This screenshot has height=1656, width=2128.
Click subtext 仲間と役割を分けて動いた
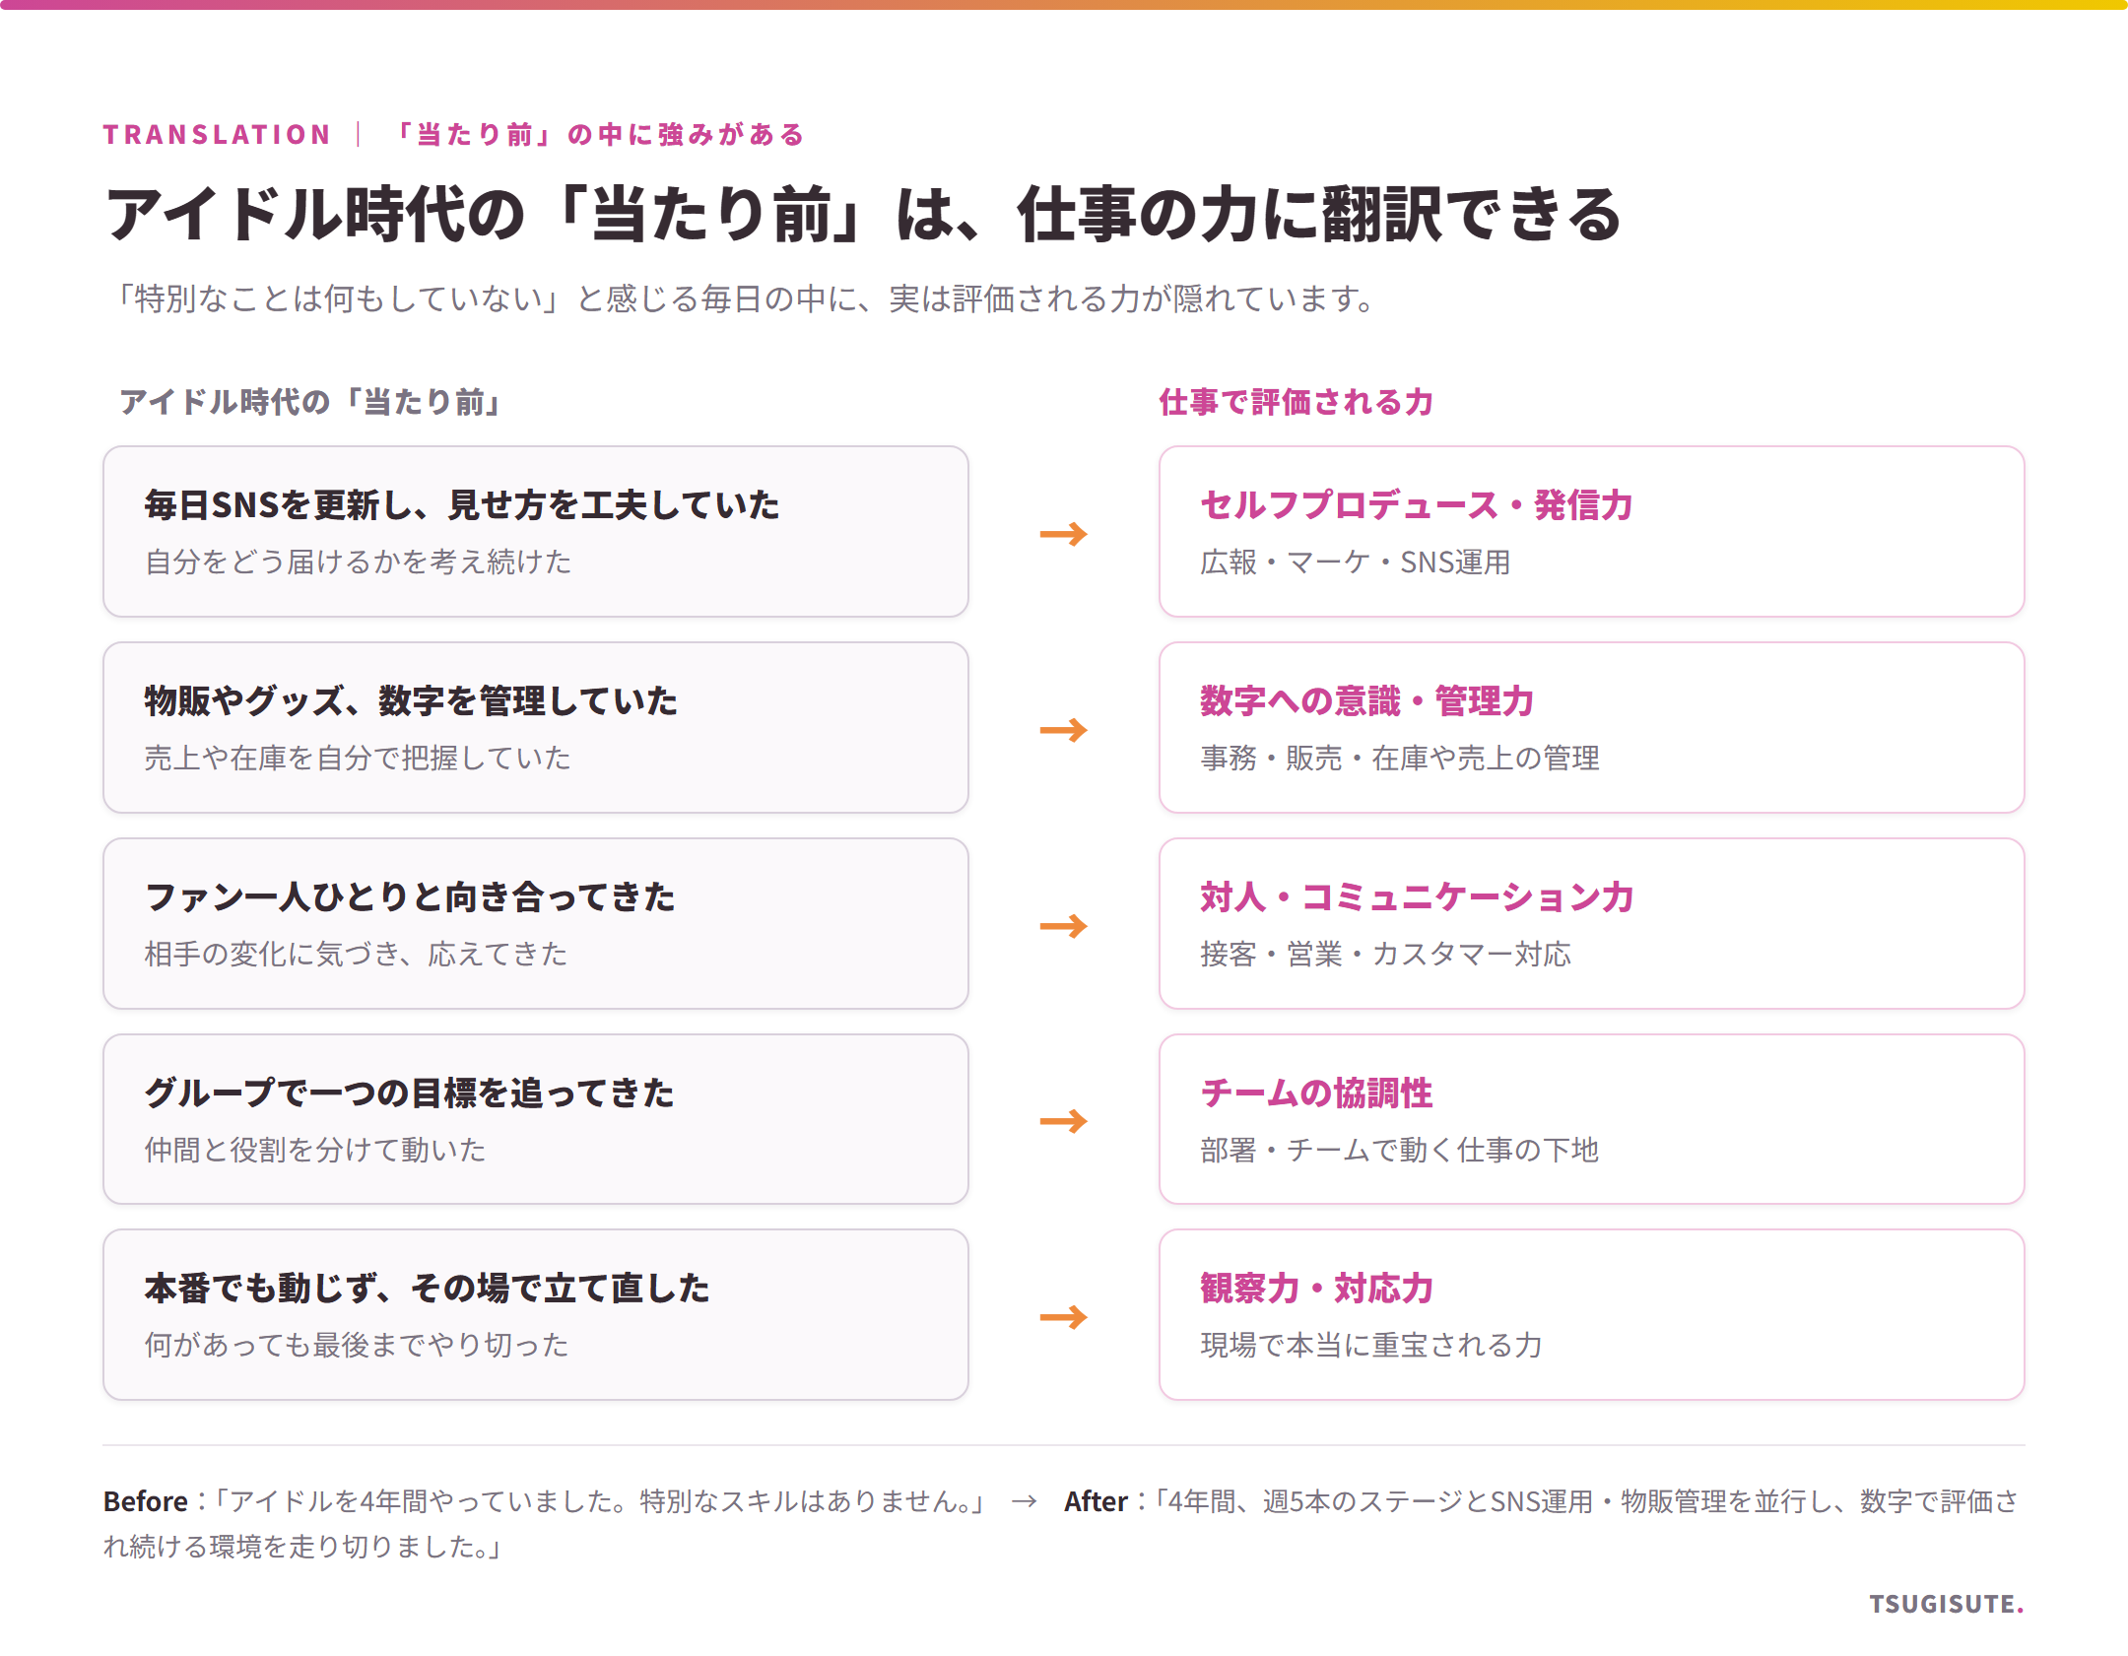click(315, 1150)
